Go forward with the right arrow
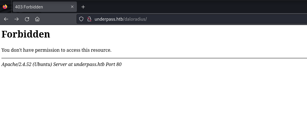The height and width of the screenshot is (139, 307). pos(17,19)
